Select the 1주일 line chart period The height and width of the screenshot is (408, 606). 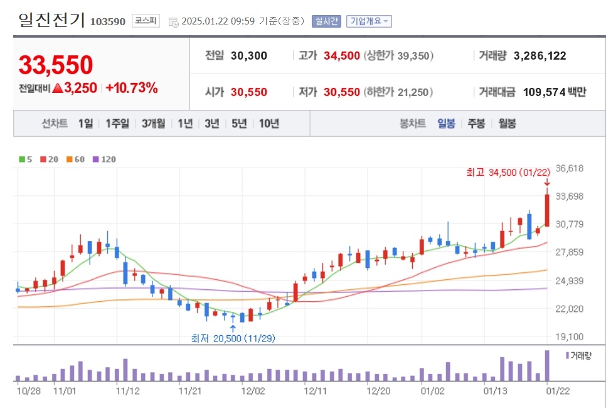point(117,124)
